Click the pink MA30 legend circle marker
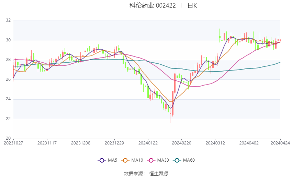The image size is (292, 177). (x=151, y=160)
